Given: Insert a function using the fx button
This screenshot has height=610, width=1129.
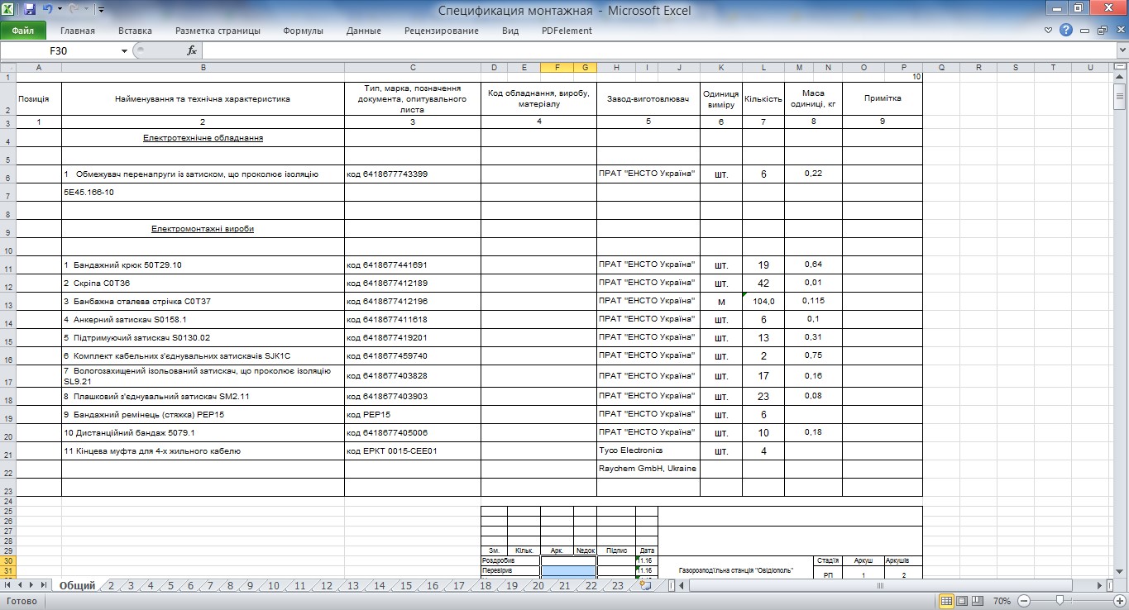Looking at the screenshot, I should click(192, 50).
